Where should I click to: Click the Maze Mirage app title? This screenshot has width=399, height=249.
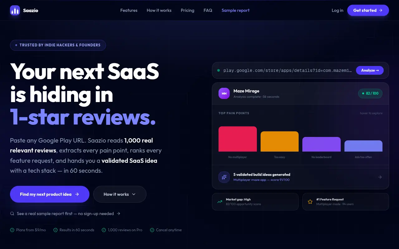tap(246, 91)
